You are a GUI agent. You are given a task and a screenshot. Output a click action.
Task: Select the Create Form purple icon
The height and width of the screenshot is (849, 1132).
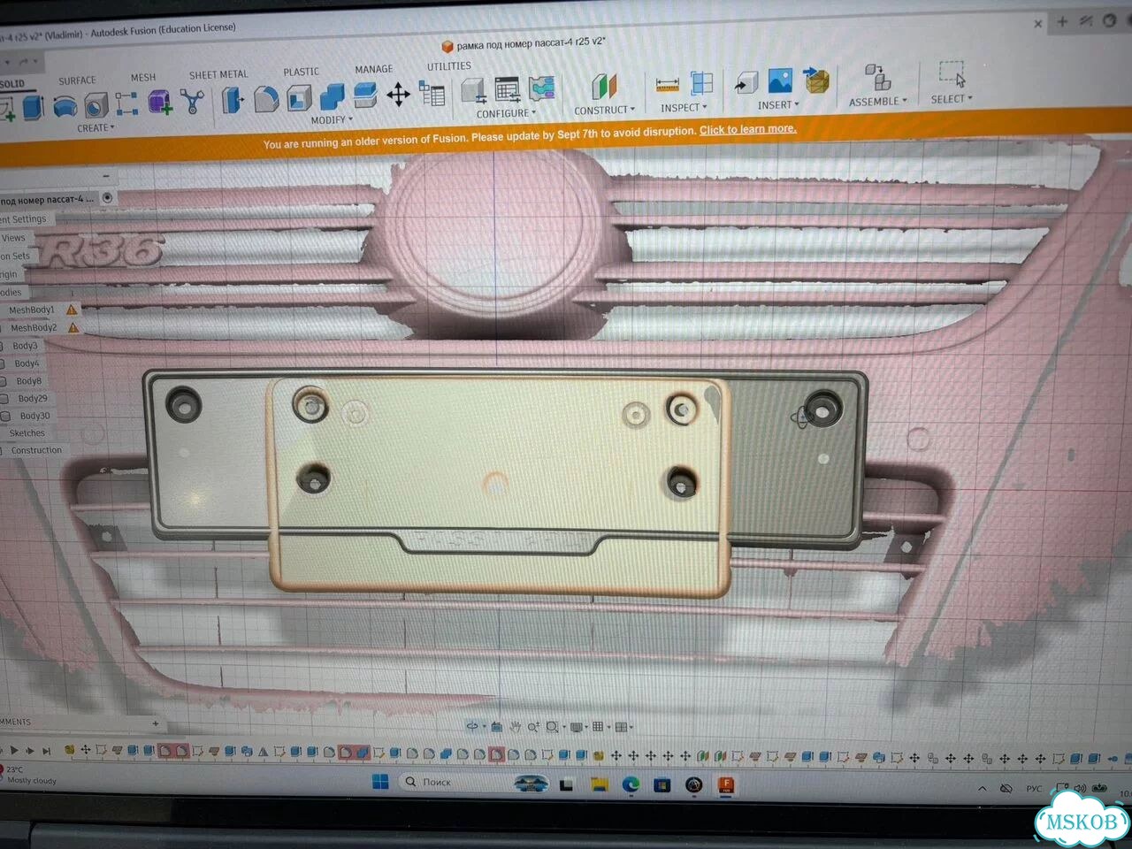coord(160,103)
